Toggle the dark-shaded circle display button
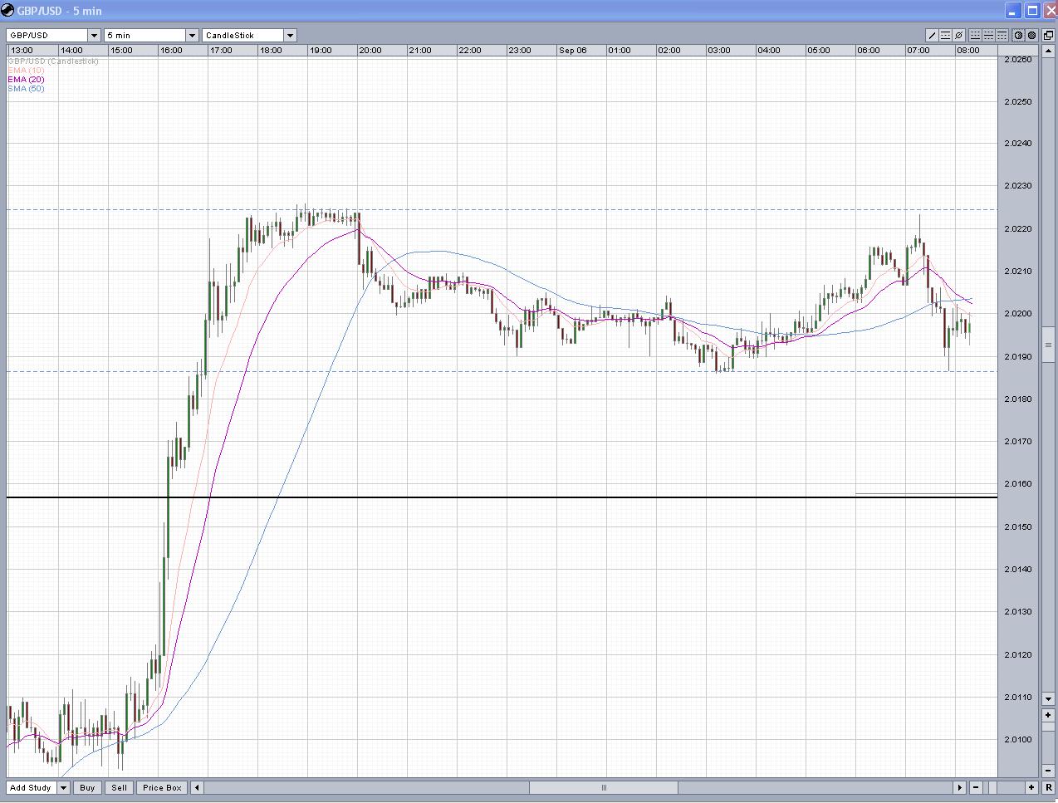Image resolution: width=1058 pixels, height=803 pixels. [x=1032, y=35]
